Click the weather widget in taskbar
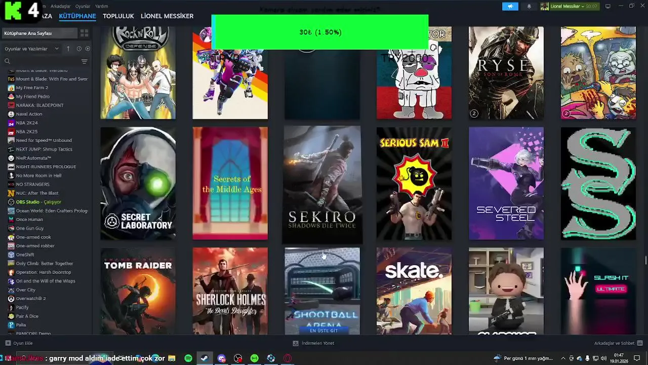Image resolution: width=648 pixels, height=365 pixels. (523, 358)
